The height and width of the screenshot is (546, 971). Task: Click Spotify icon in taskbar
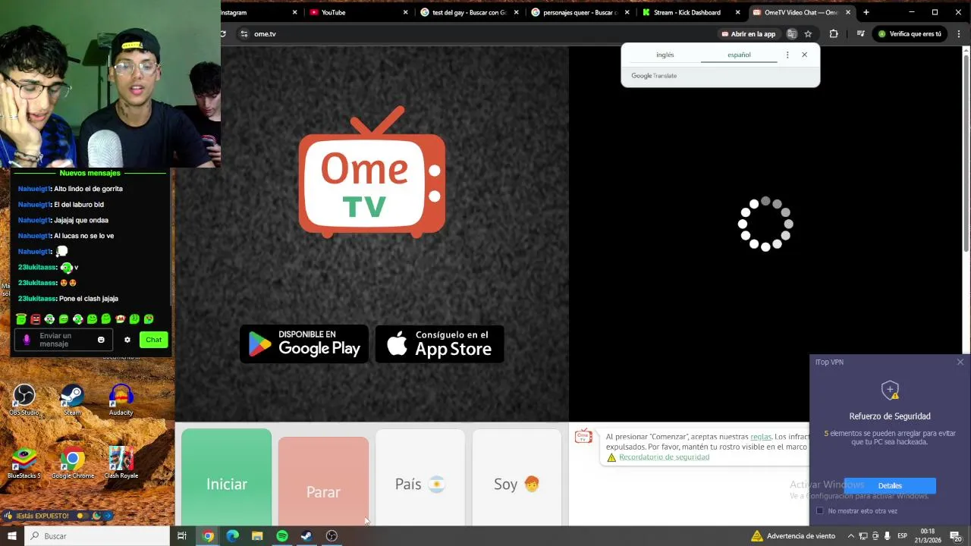point(282,536)
